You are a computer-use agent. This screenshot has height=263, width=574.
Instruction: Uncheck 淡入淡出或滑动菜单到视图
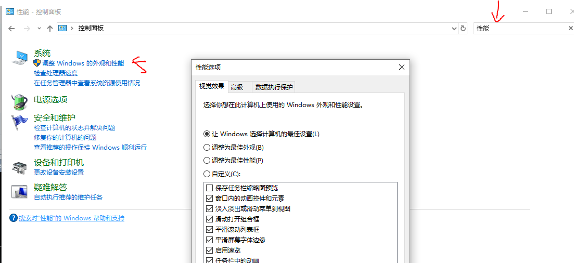(x=209, y=209)
